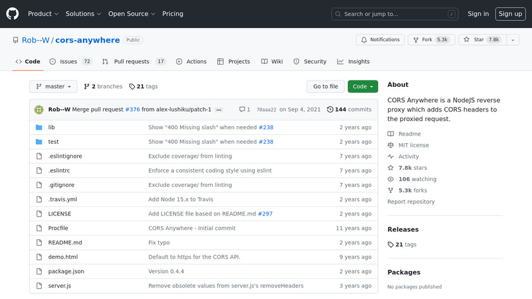The height and width of the screenshot is (299, 532).
Task: Open the Issues tab
Action: [x=70, y=61]
